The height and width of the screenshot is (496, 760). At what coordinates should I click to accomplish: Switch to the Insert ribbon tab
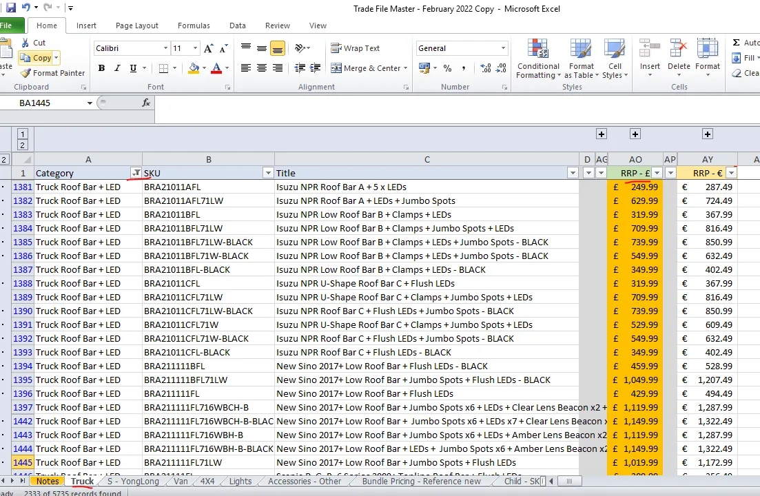[86, 25]
